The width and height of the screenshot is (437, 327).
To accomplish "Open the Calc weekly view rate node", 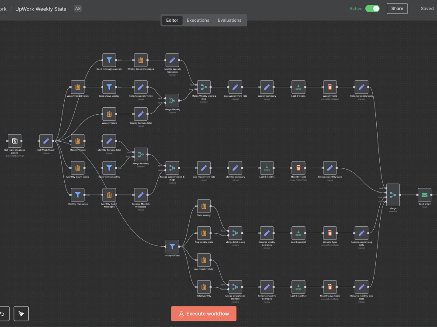I will [x=235, y=87].
